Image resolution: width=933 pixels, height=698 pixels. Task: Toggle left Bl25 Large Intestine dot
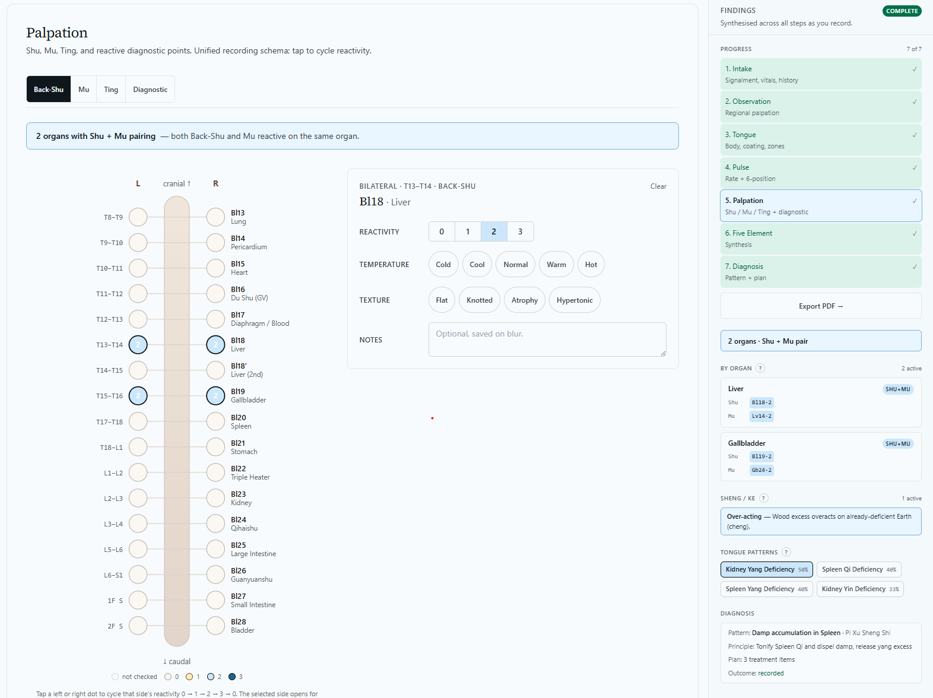pyautogui.click(x=138, y=549)
